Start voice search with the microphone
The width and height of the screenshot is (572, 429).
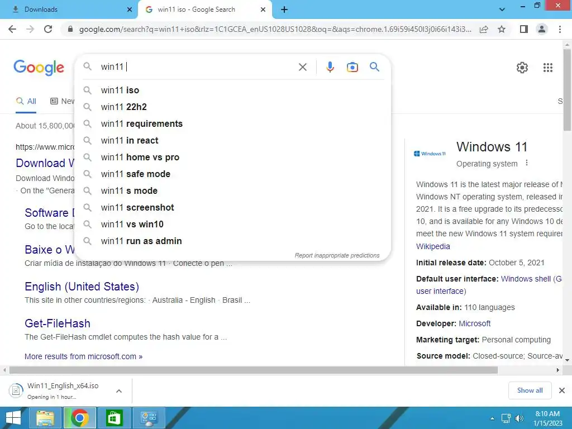pyautogui.click(x=330, y=67)
